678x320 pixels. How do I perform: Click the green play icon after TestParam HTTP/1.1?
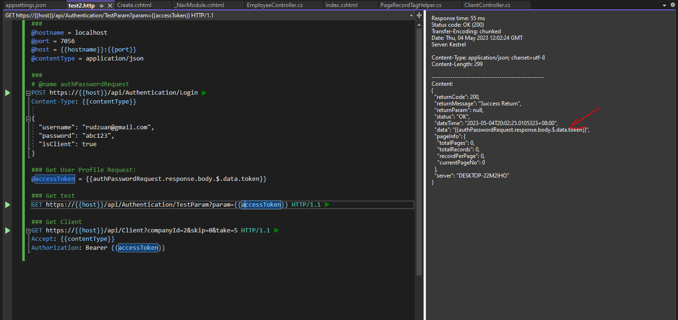pyautogui.click(x=327, y=204)
